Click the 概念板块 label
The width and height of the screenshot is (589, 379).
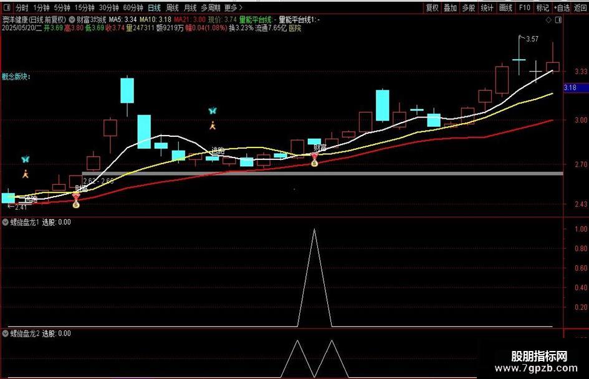pos(16,77)
